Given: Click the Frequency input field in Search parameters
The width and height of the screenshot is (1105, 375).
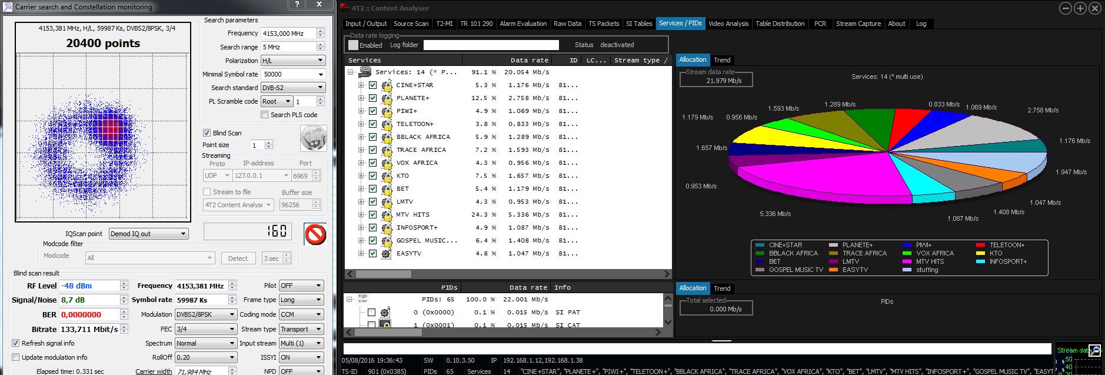Looking at the screenshot, I should tap(288, 34).
